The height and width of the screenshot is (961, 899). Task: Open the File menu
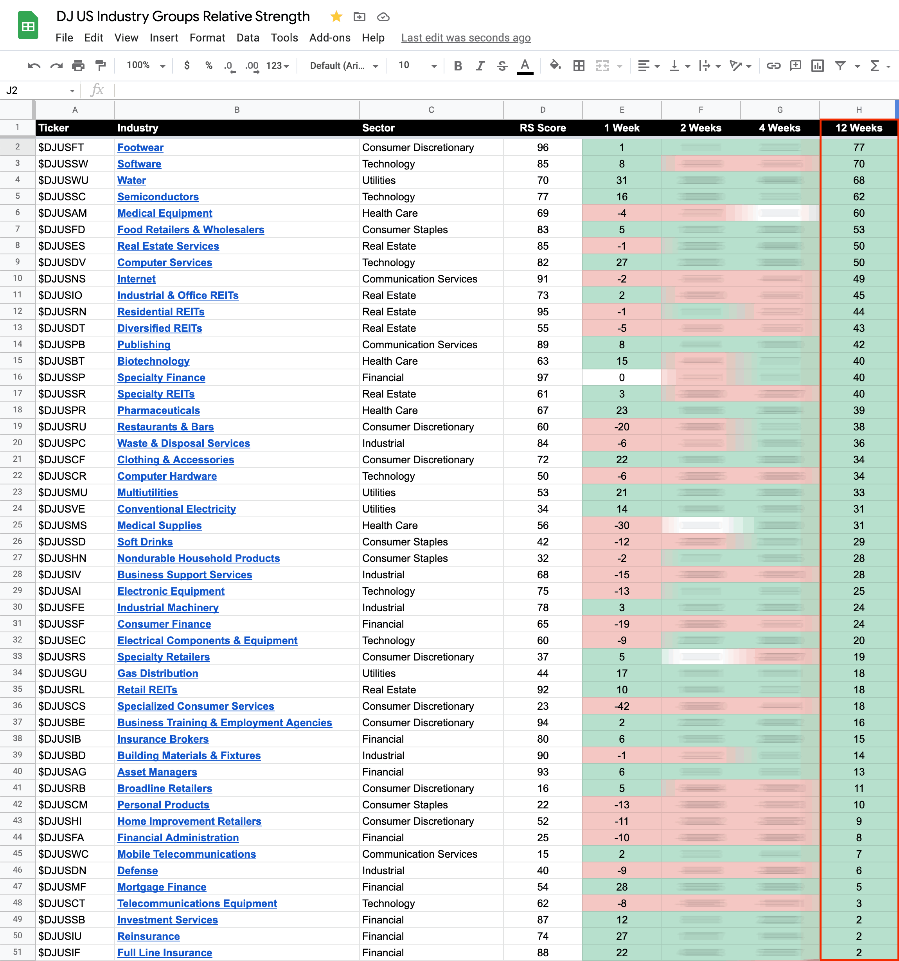click(64, 38)
